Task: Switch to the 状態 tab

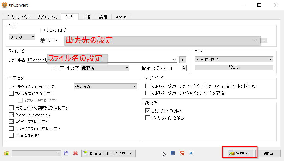Action: point(87,17)
